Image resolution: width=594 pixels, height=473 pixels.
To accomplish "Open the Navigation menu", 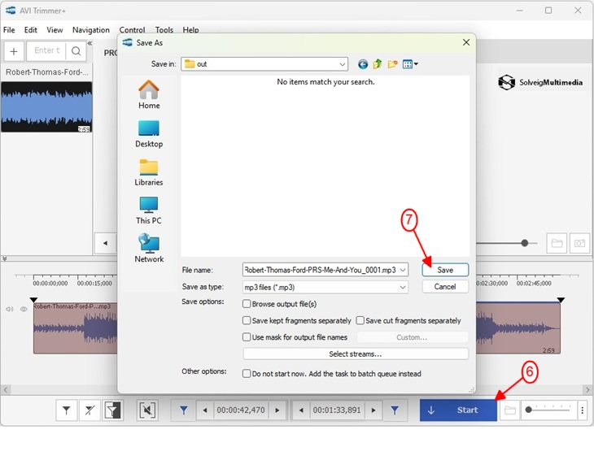I will (x=91, y=30).
